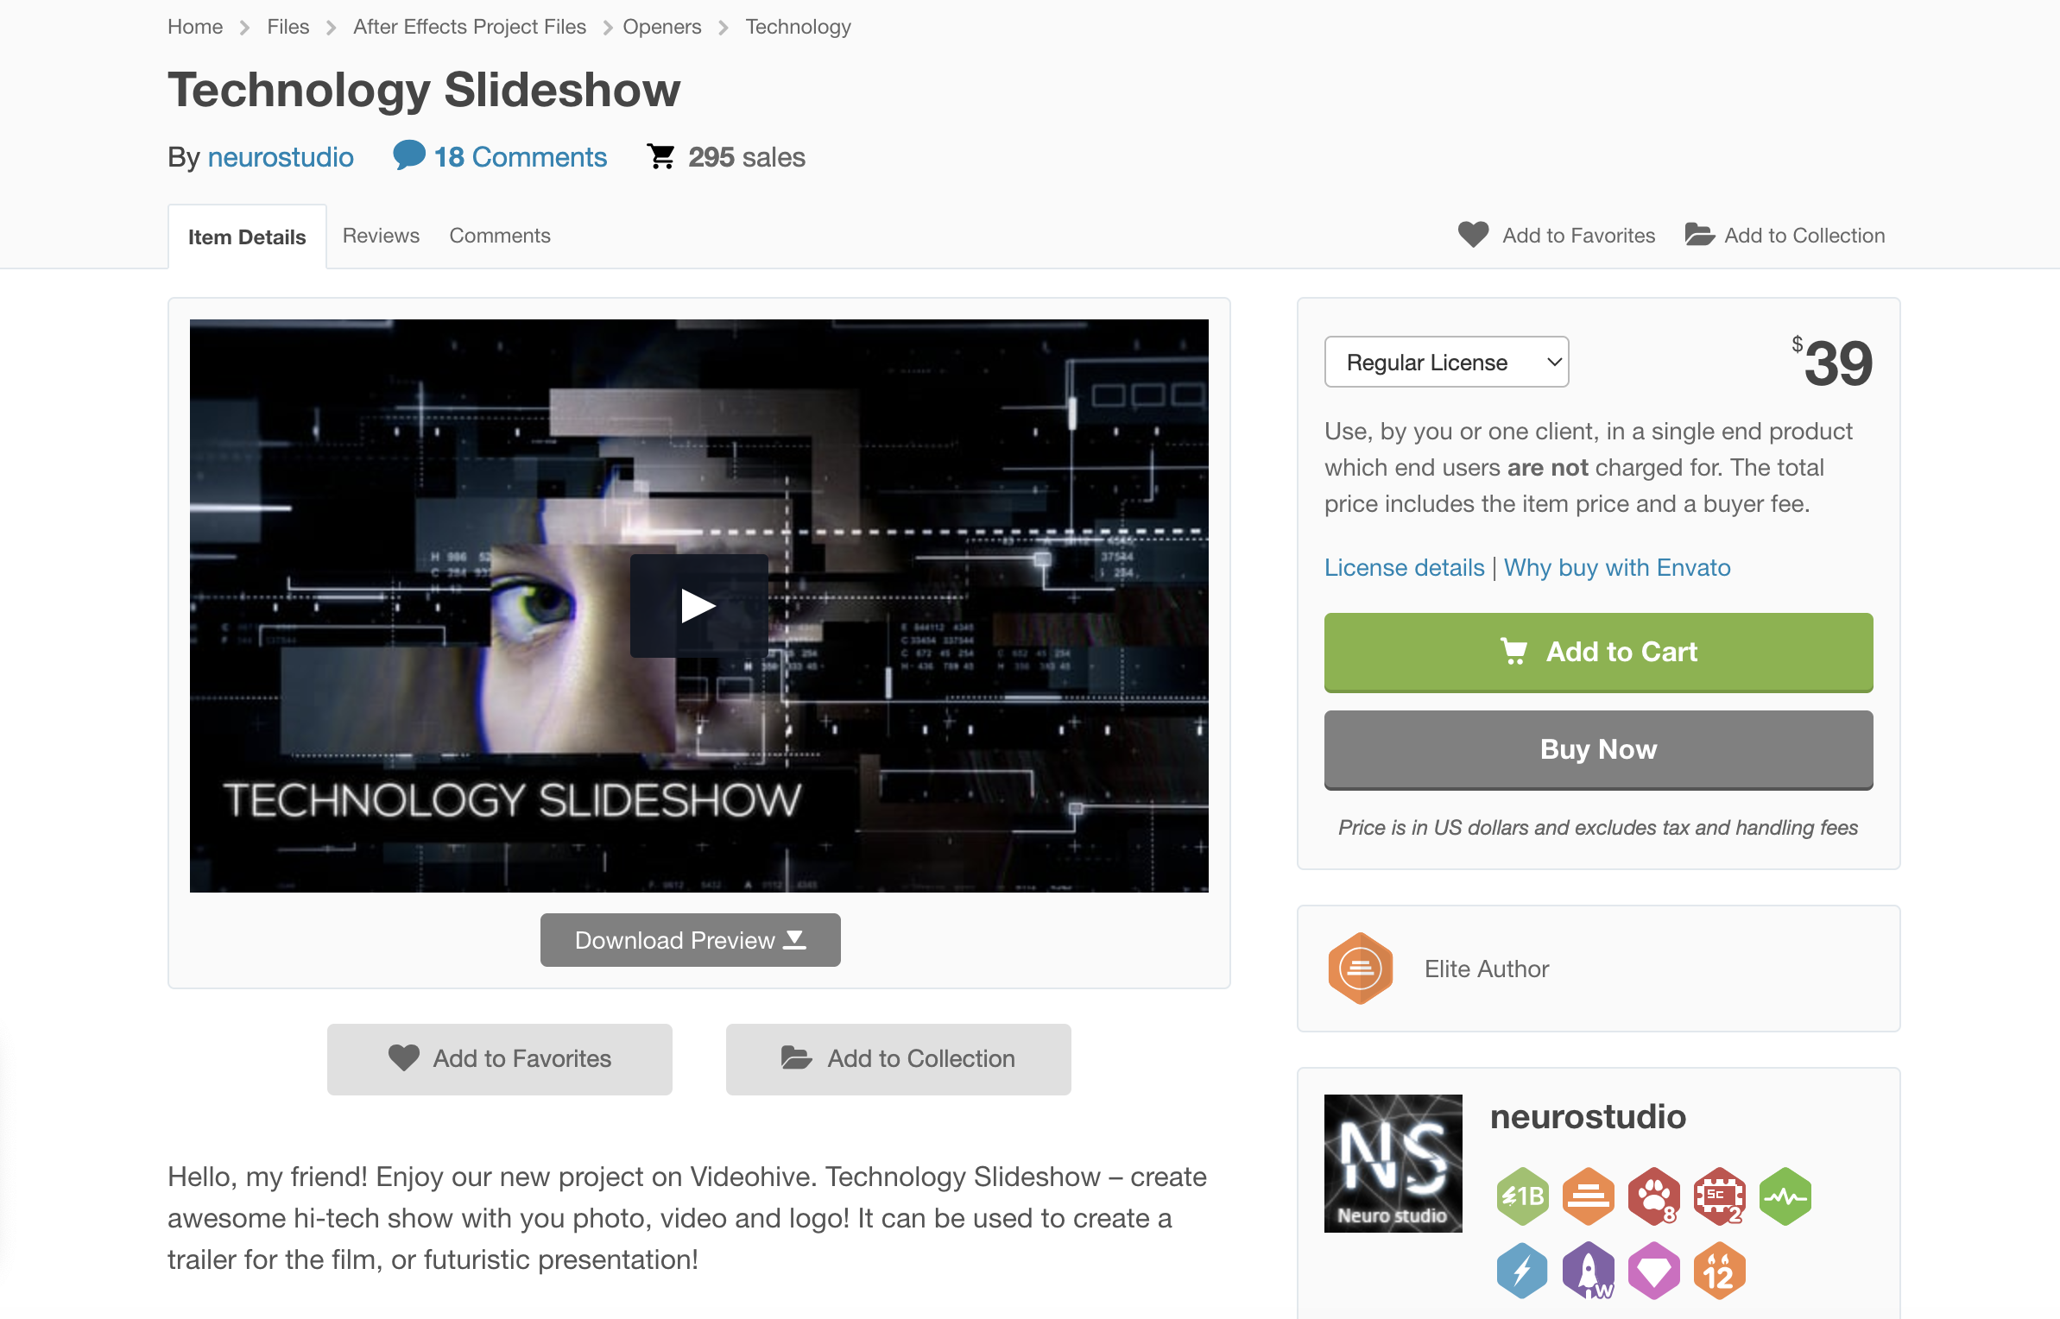The height and width of the screenshot is (1319, 2060).
Task: Click the Elite Author hexagon badge
Action: coord(1361,969)
